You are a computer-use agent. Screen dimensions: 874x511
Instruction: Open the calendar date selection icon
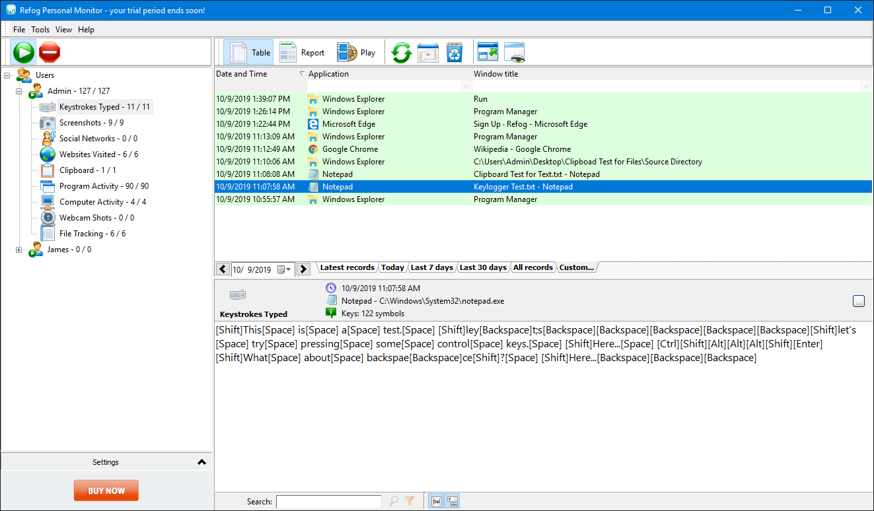pos(428,51)
